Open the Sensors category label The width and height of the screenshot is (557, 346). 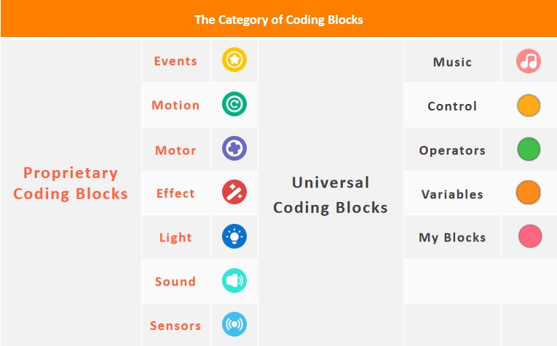pos(175,326)
